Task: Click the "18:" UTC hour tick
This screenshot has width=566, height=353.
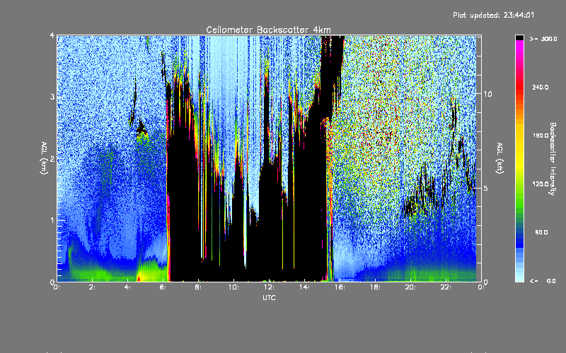Action: point(375,287)
